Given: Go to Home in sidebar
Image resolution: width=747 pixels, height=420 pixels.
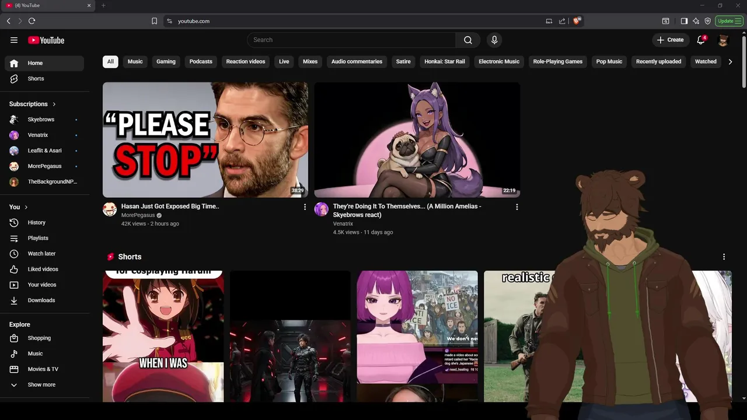Looking at the screenshot, I should [44, 63].
